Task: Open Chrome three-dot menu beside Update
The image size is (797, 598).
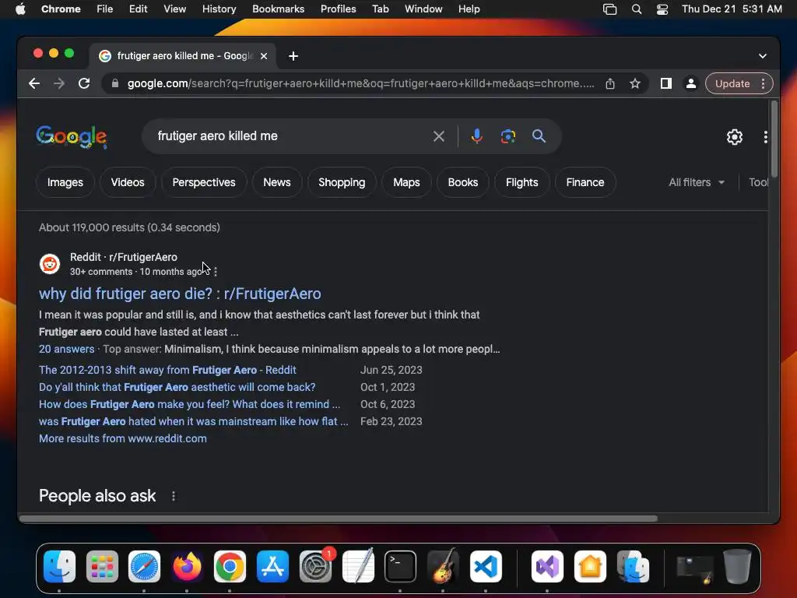Action: coord(763,83)
